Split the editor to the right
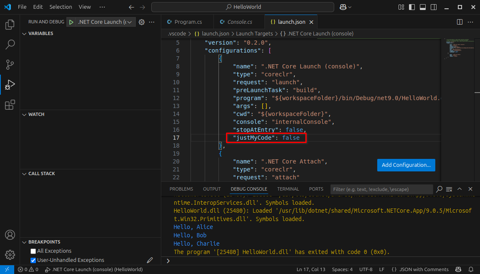The height and width of the screenshot is (274, 480). (x=460, y=22)
